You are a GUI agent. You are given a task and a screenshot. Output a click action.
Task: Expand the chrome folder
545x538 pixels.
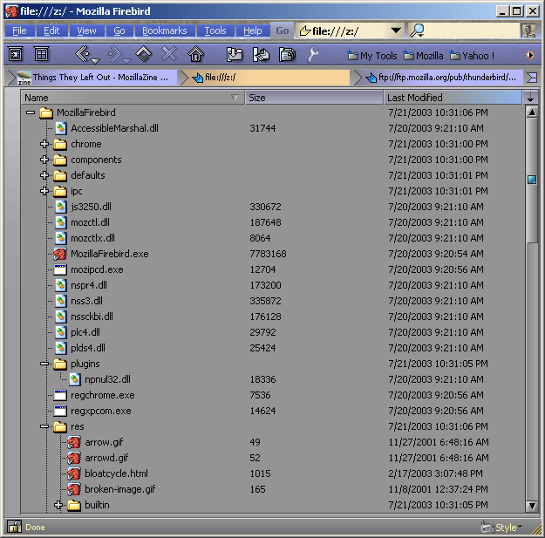click(x=44, y=144)
